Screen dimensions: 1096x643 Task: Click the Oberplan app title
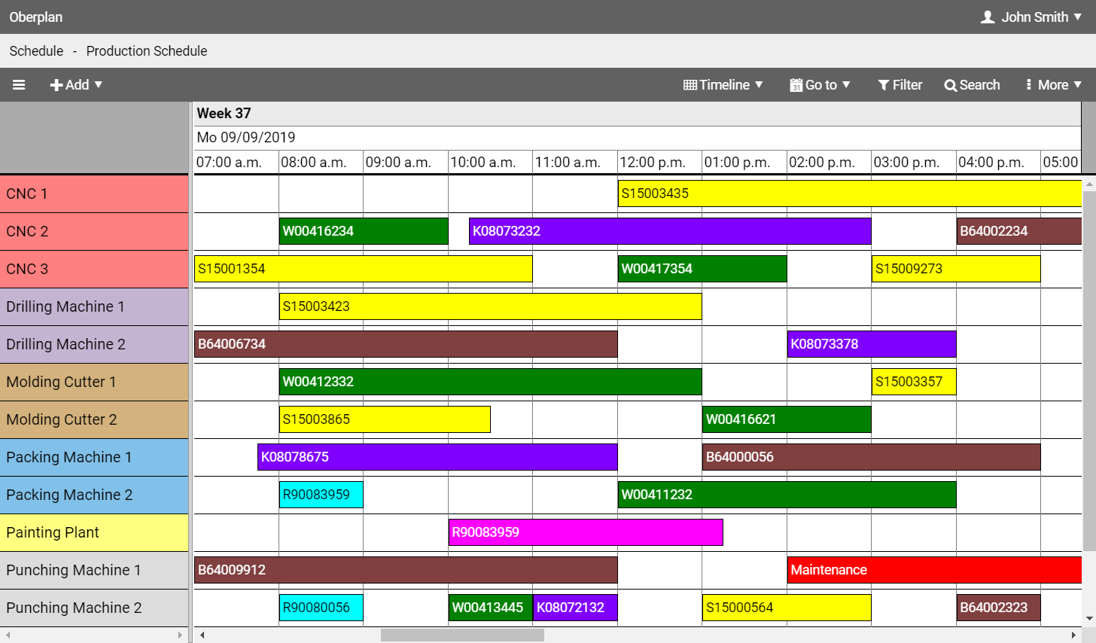[x=36, y=17]
